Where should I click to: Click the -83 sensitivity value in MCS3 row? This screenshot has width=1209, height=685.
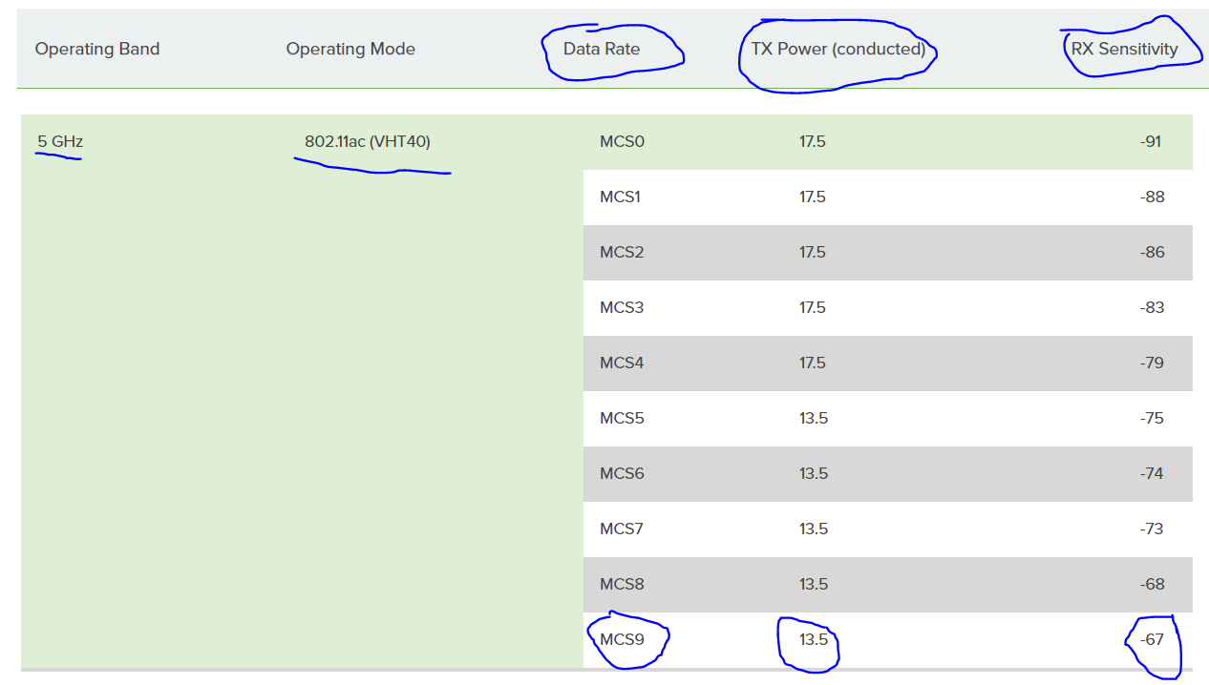[1151, 307]
